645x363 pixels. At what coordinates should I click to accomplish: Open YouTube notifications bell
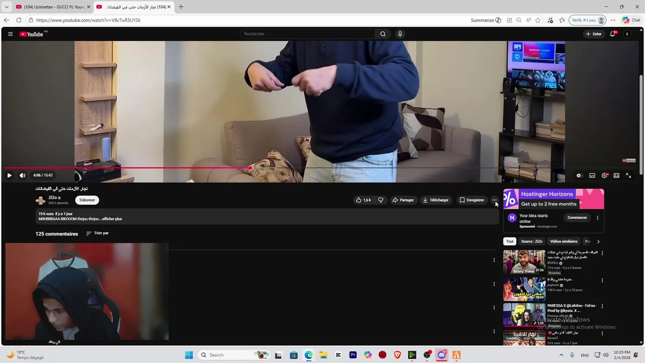tap(613, 34)
